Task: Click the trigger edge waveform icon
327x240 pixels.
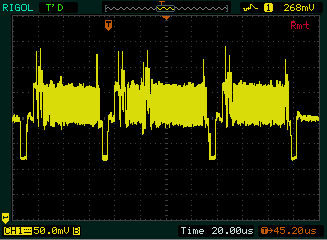Action: [250, 8]
